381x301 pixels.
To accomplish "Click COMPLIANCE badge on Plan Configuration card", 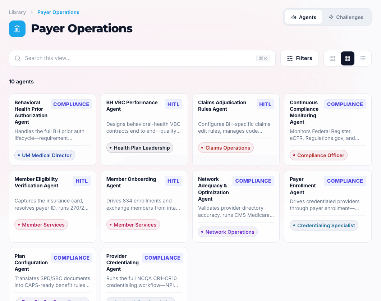I will pyautogui.click(x=72, y=258).
